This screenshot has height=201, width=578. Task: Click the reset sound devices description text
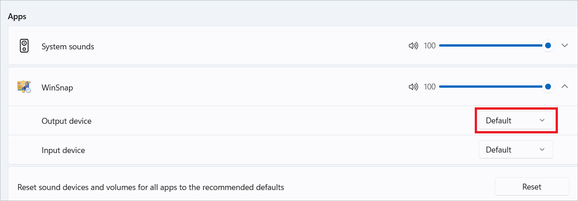pyautogui.click(x=151, y=187)
